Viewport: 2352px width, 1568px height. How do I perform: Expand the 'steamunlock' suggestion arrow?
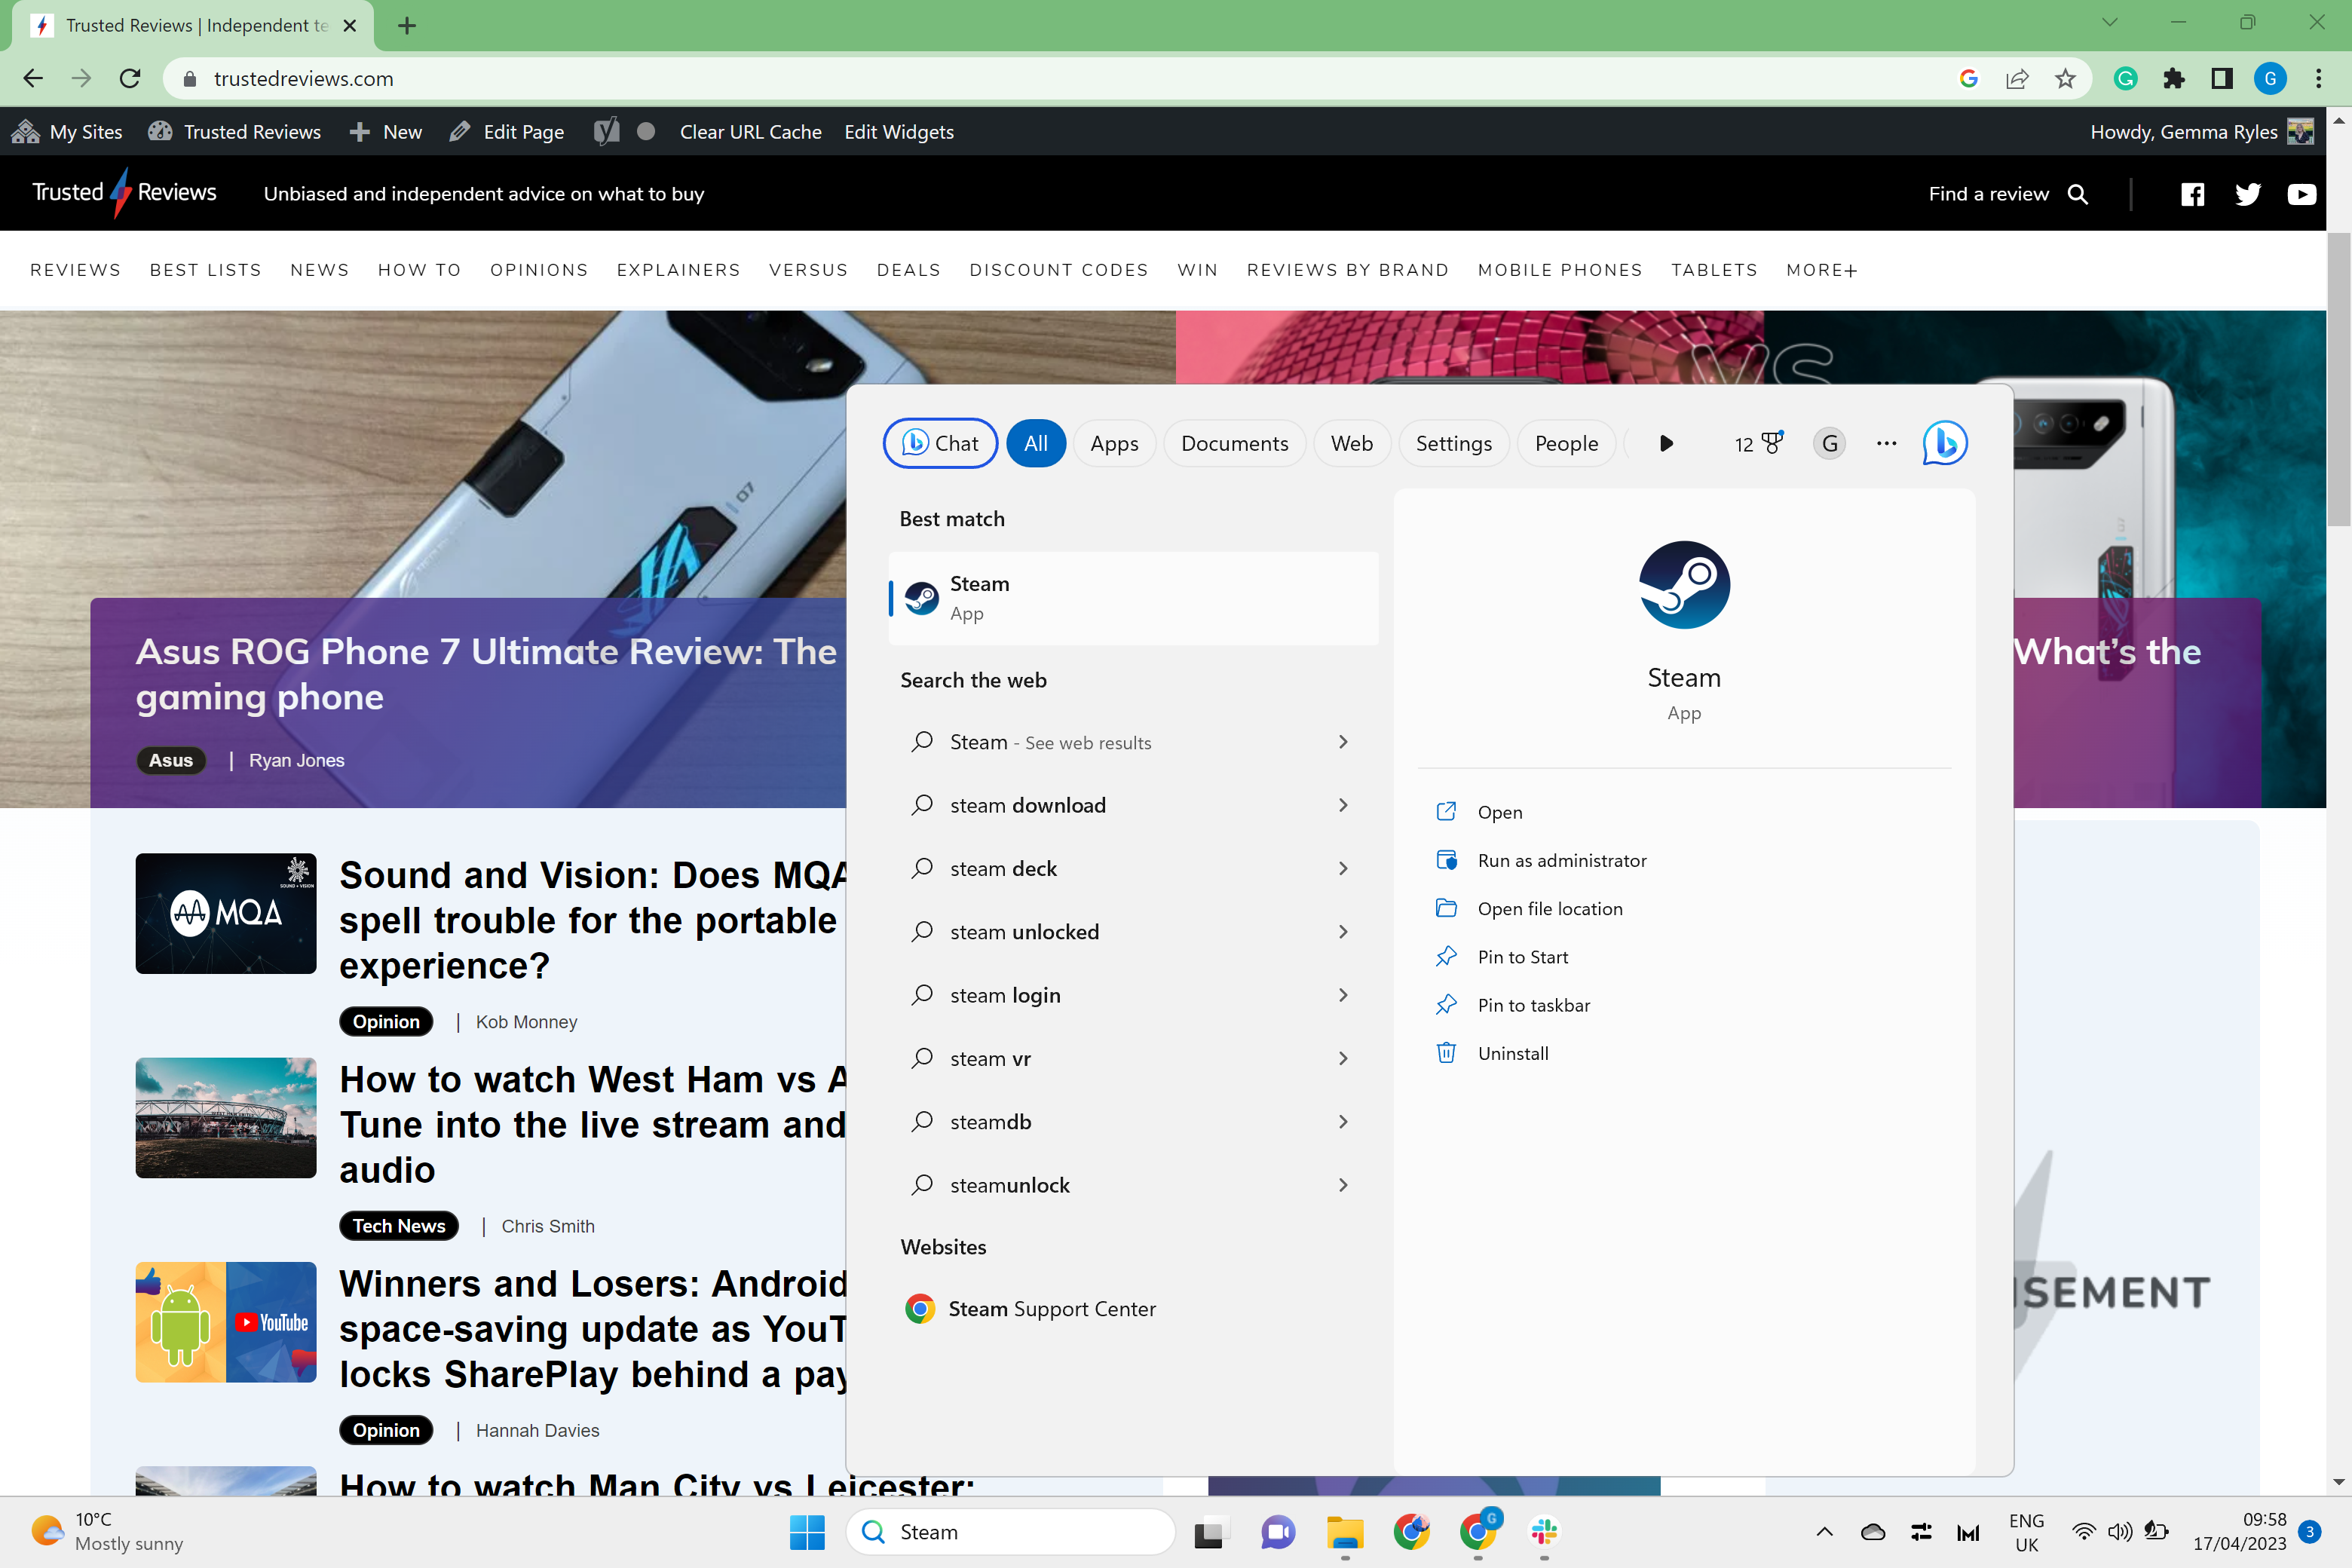point(1343,1185)
